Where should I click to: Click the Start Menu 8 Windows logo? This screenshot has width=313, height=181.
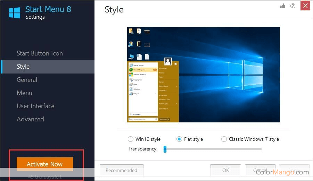click(x=15, y=12)
